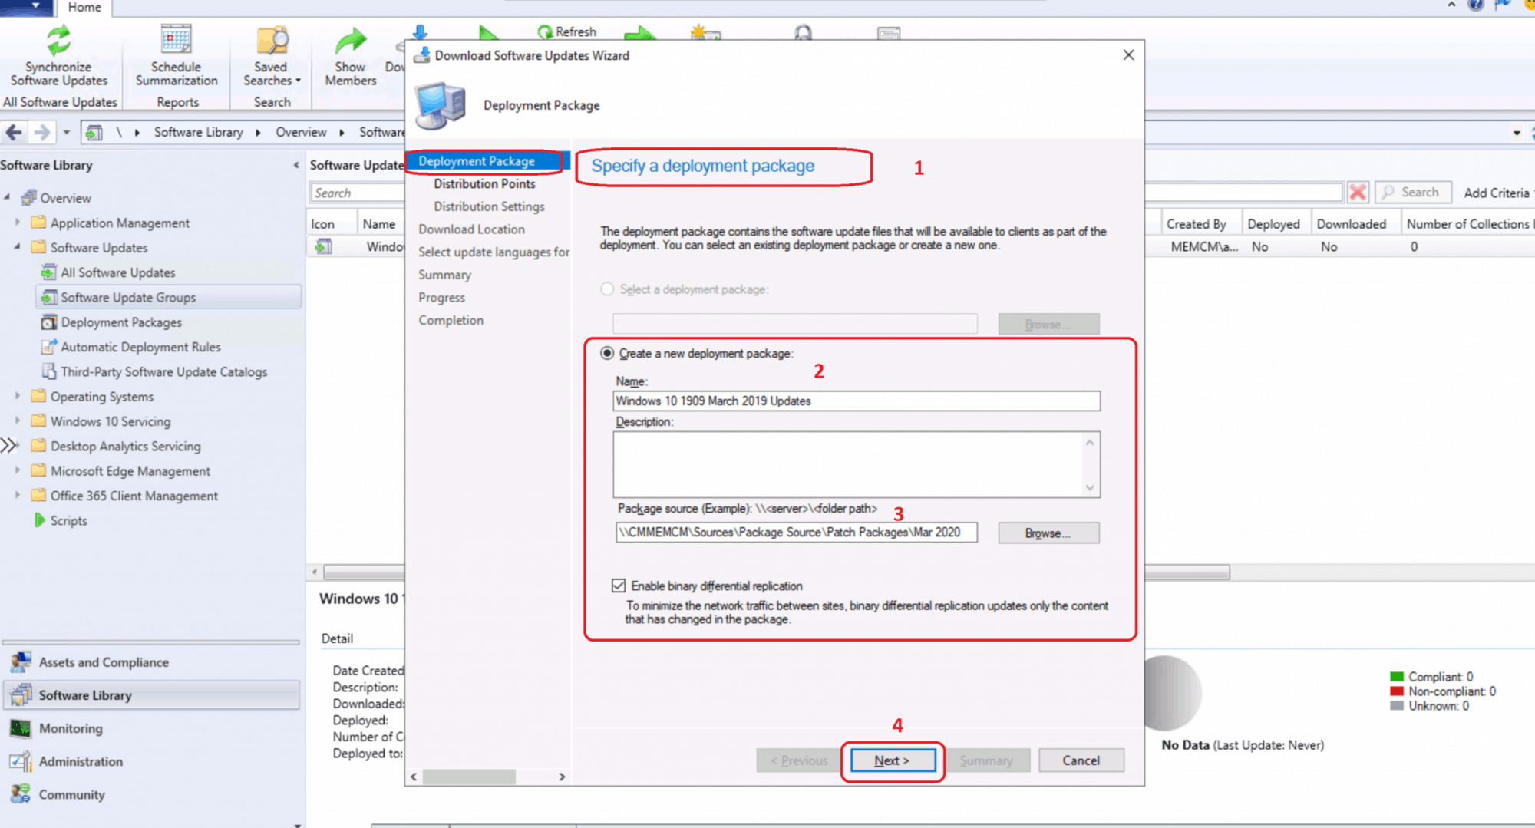Expand Office 365 Client Management node
Screen dimensions: 1535x828
[18, 496]
